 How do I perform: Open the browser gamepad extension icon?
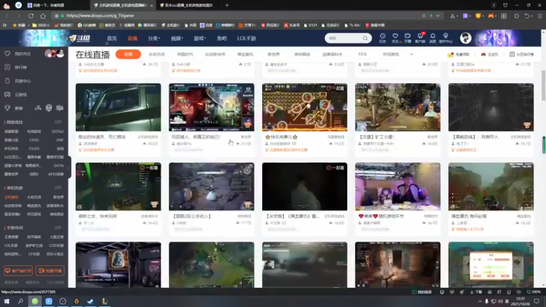(491, 16)
